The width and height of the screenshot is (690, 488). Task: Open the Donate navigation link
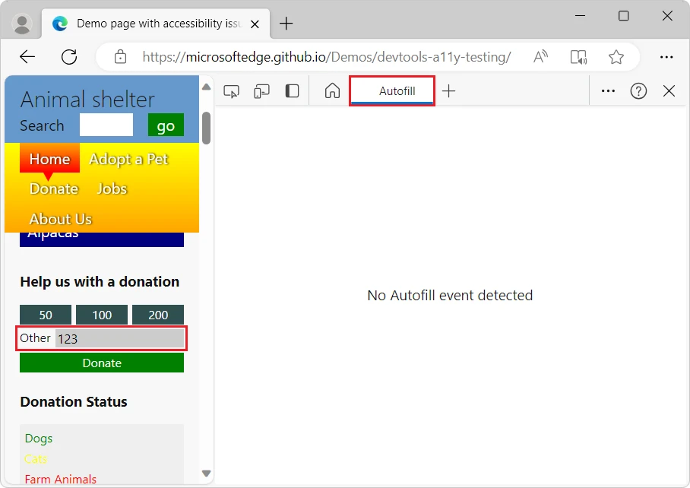(54, 189)
